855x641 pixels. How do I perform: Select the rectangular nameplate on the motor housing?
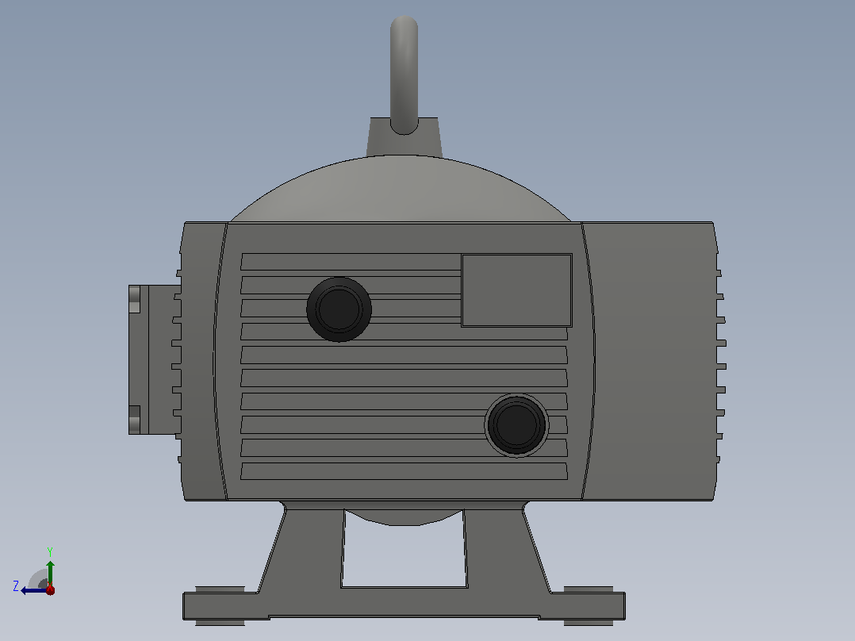point(516,290)
